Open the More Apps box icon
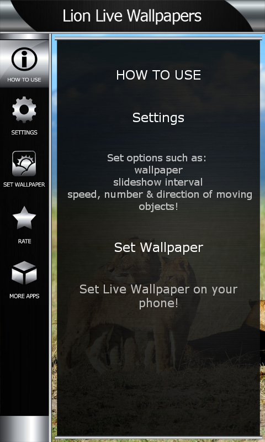265x442 pixels. (x=24, y=272)
